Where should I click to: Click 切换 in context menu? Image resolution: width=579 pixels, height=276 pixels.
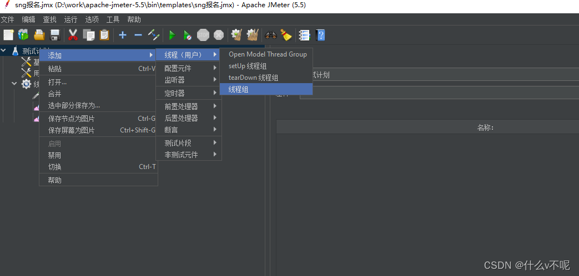98,167
